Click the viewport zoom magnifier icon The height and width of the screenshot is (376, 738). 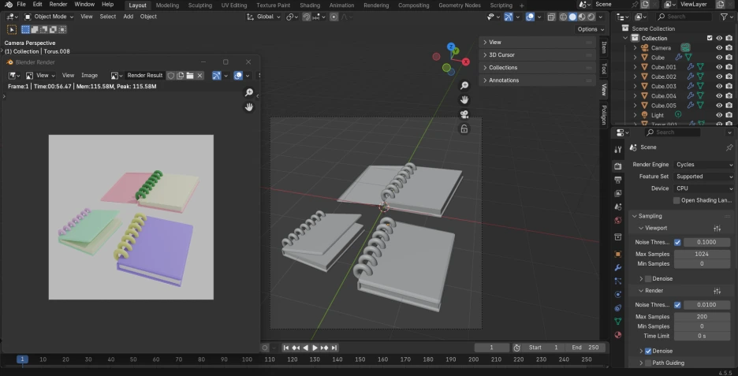pos(464,85)
